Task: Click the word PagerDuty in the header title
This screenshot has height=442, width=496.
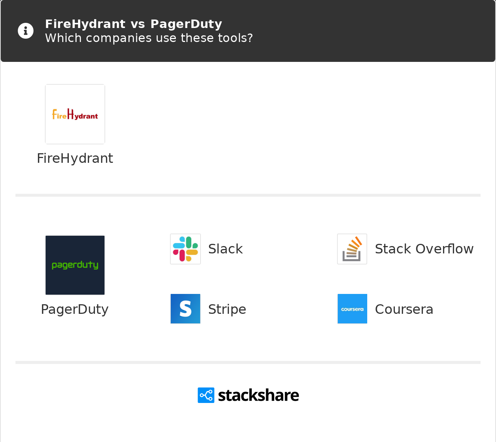Action: coord(187,24)
